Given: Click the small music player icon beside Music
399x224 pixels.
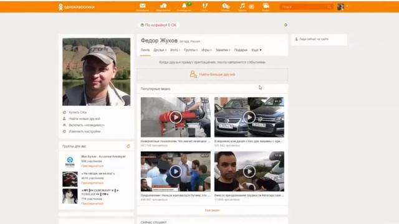Looking at the screenshot, I should 251,7.
